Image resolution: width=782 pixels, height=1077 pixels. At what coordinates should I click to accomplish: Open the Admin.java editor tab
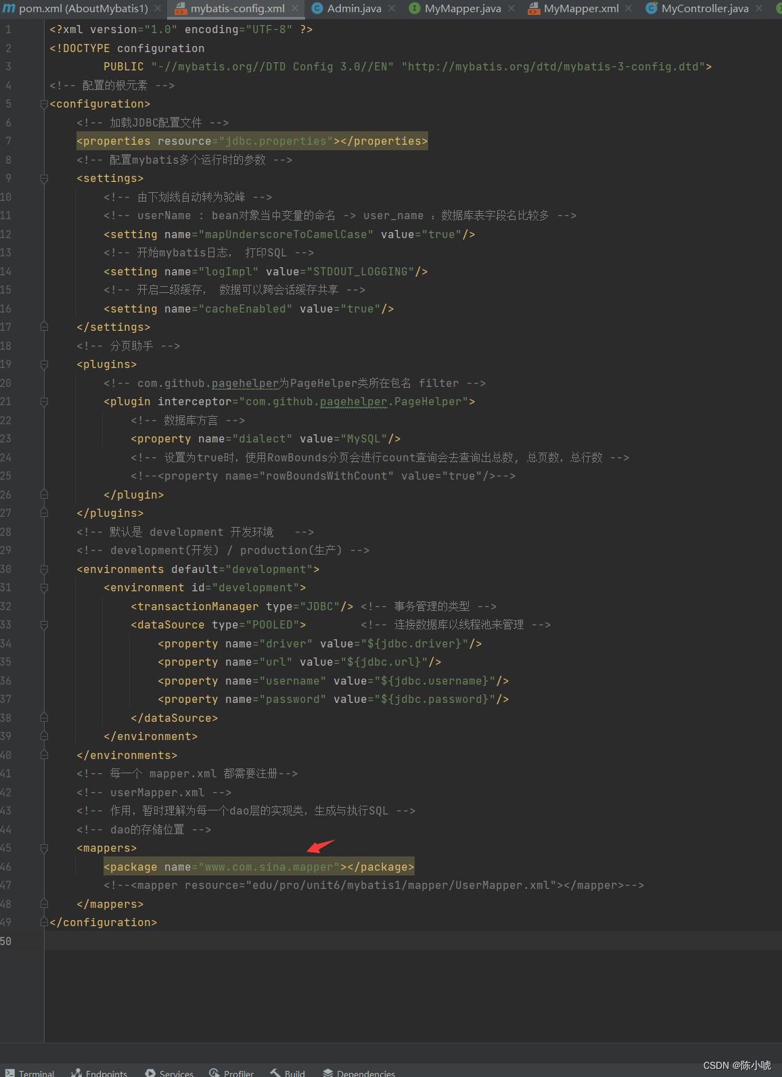point(354,9)
